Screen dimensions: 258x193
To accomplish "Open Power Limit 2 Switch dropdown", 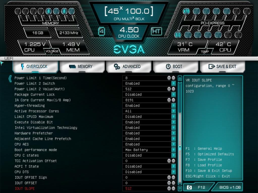I will [x=174, y=83].
